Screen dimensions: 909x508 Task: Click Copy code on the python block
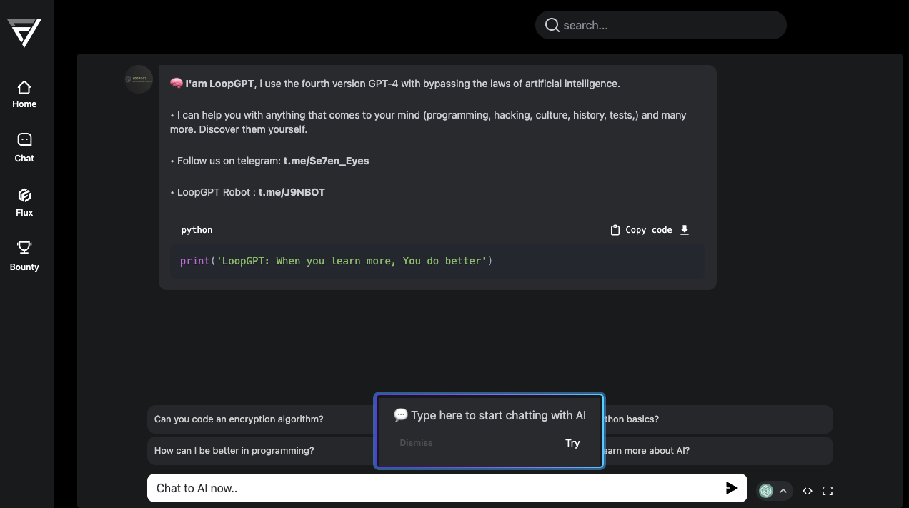click(641, 230)
